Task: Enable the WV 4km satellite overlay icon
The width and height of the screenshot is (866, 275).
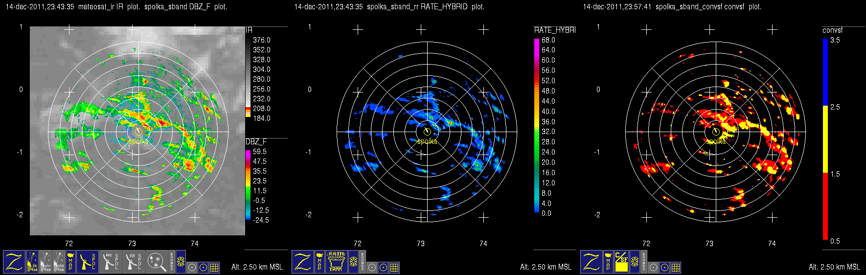Action: click(46, 262)
